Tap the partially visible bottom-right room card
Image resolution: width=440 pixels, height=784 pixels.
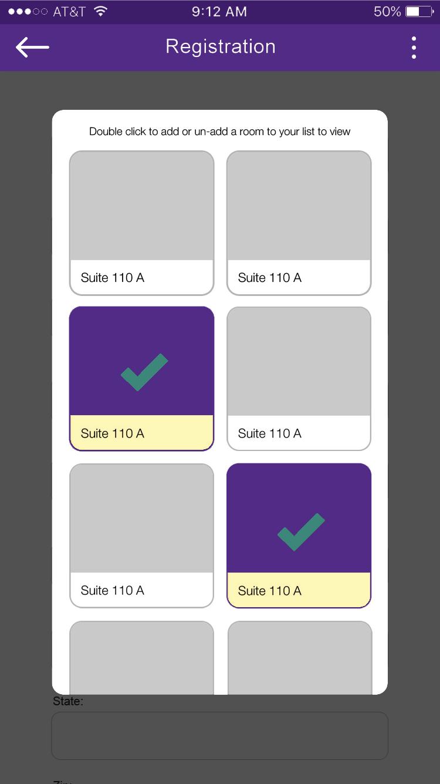coord(299,658)
